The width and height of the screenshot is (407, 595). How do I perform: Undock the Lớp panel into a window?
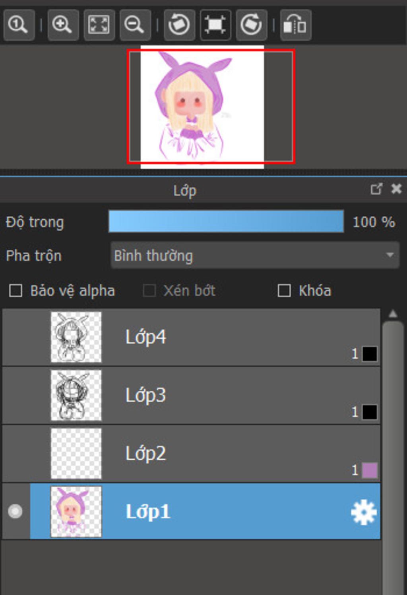376,189
